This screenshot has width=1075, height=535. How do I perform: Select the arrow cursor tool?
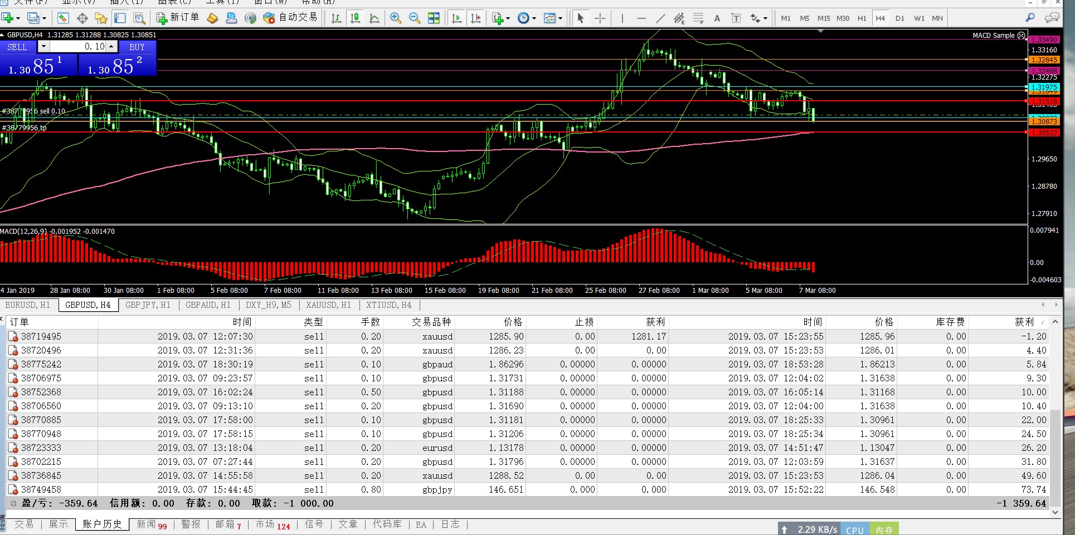point(581,18)
